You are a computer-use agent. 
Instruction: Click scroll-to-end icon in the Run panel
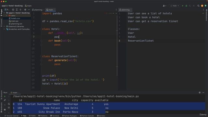coord(9,108)
